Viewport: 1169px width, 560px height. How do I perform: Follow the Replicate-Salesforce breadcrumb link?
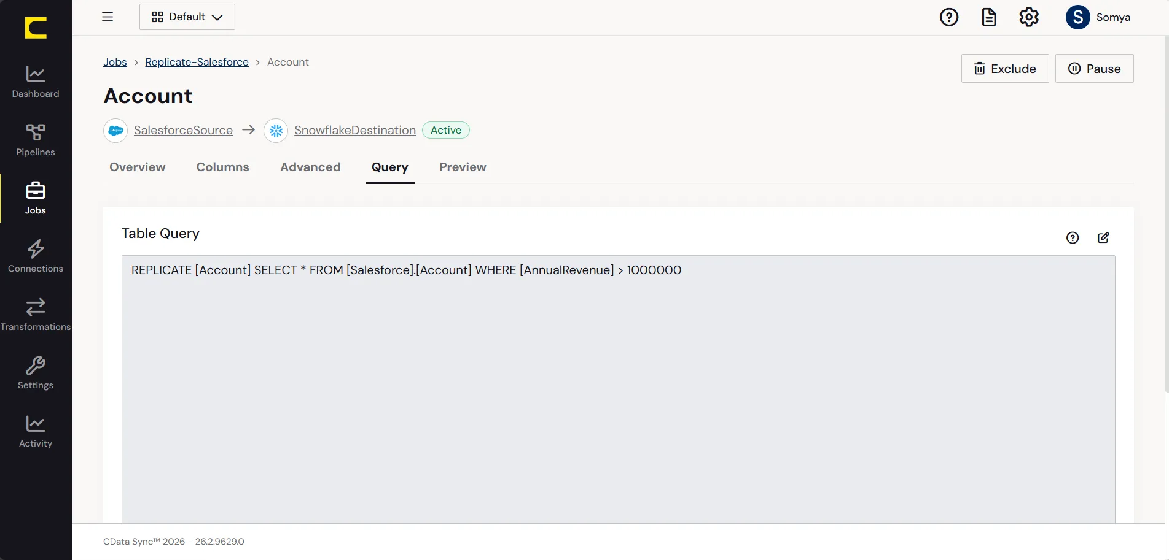coord(197,62)
